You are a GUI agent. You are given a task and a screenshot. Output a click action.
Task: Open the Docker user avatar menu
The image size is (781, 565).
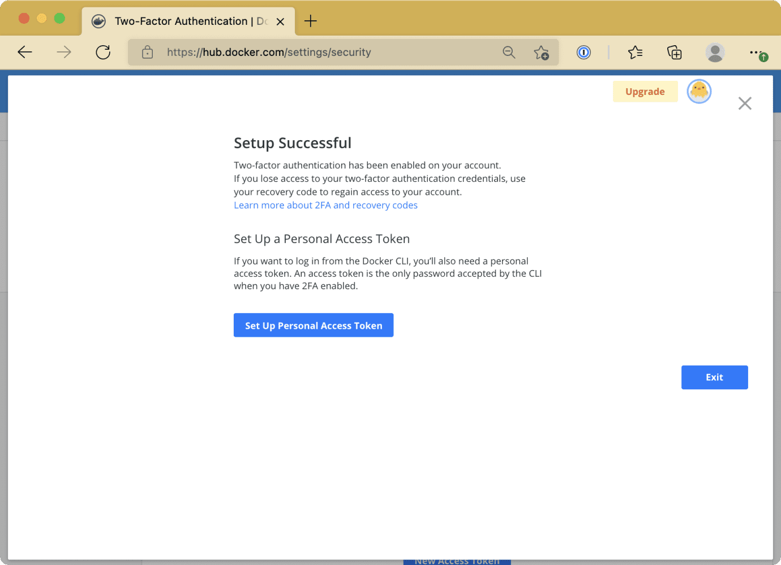(x=699, y=92)
